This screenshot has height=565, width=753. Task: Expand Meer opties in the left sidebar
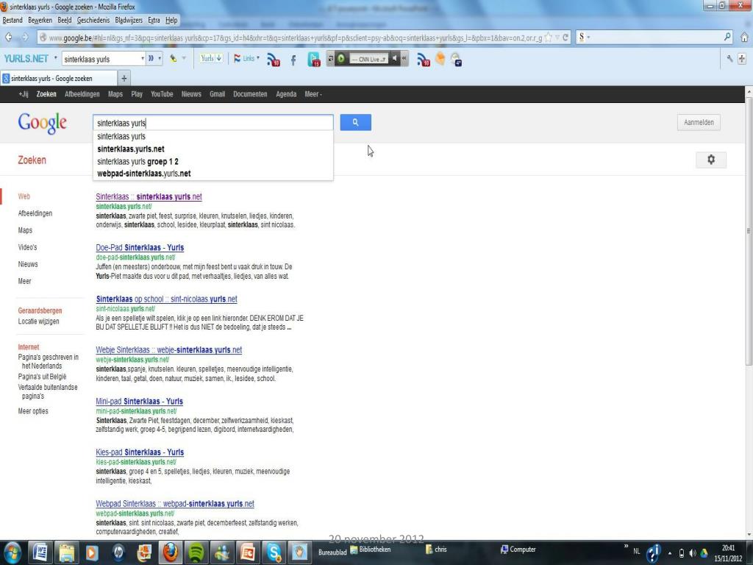click(x=33, y=411)
